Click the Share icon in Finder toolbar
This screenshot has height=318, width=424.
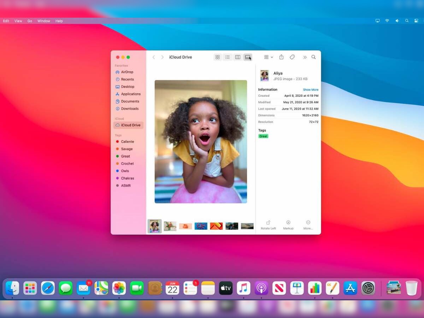[281, 57]
